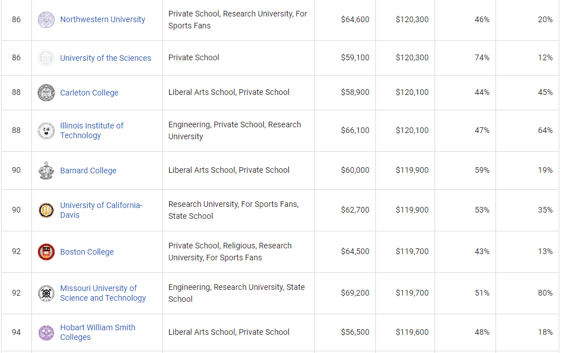Click the University of the Sciences logo

(x=46, y=58)
